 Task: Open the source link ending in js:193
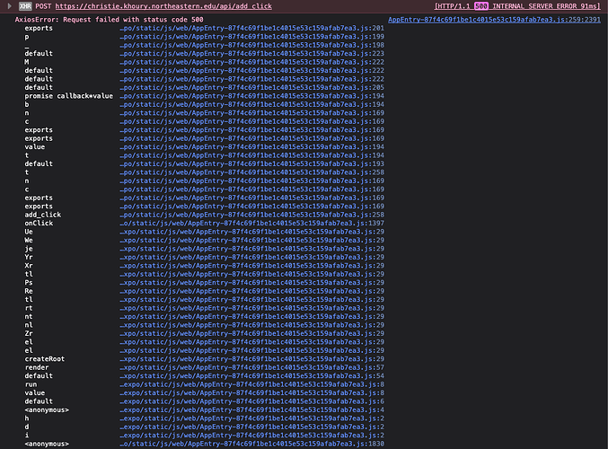[x=252, y=163]
